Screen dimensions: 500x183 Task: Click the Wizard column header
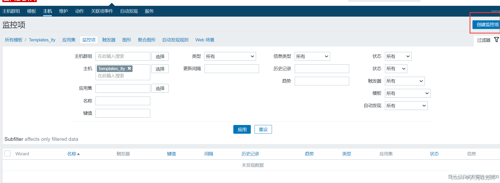22,154
